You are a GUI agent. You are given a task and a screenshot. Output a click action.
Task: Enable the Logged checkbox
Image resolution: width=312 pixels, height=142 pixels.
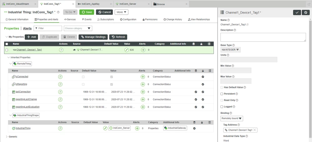click(222, 107)
